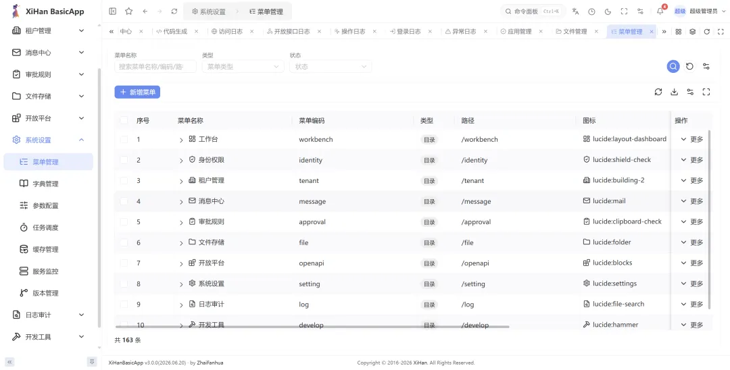730x370 pixels.
Task: Maximize content via tab bar icon
Action: click(x=721, y=32)
